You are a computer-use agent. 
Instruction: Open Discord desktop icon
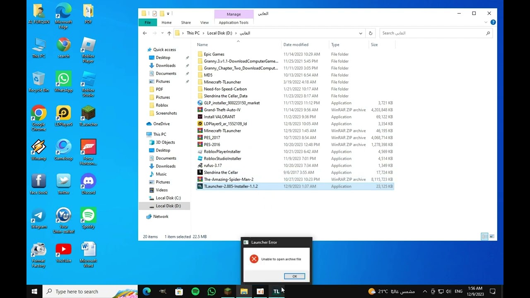[88, 184]
